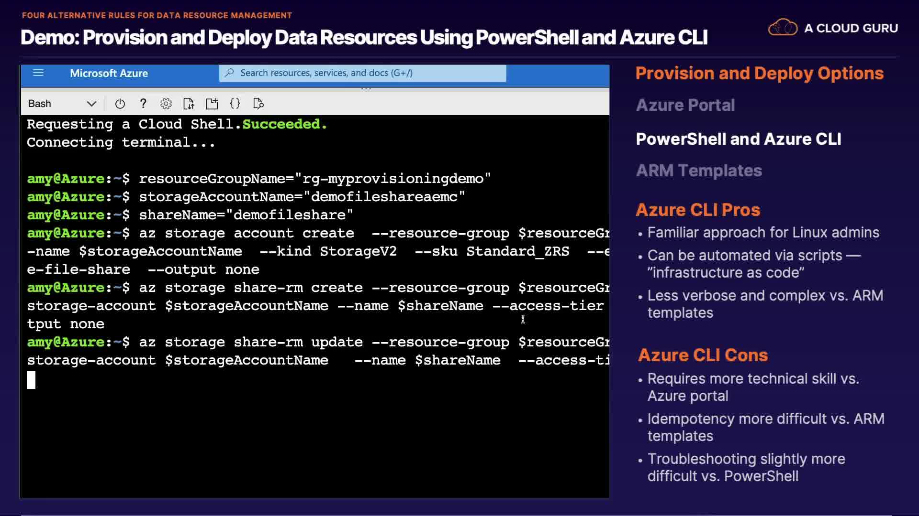
Task: Click the Cloud Shell resize drag handle
Action: (x=366, y=88)
